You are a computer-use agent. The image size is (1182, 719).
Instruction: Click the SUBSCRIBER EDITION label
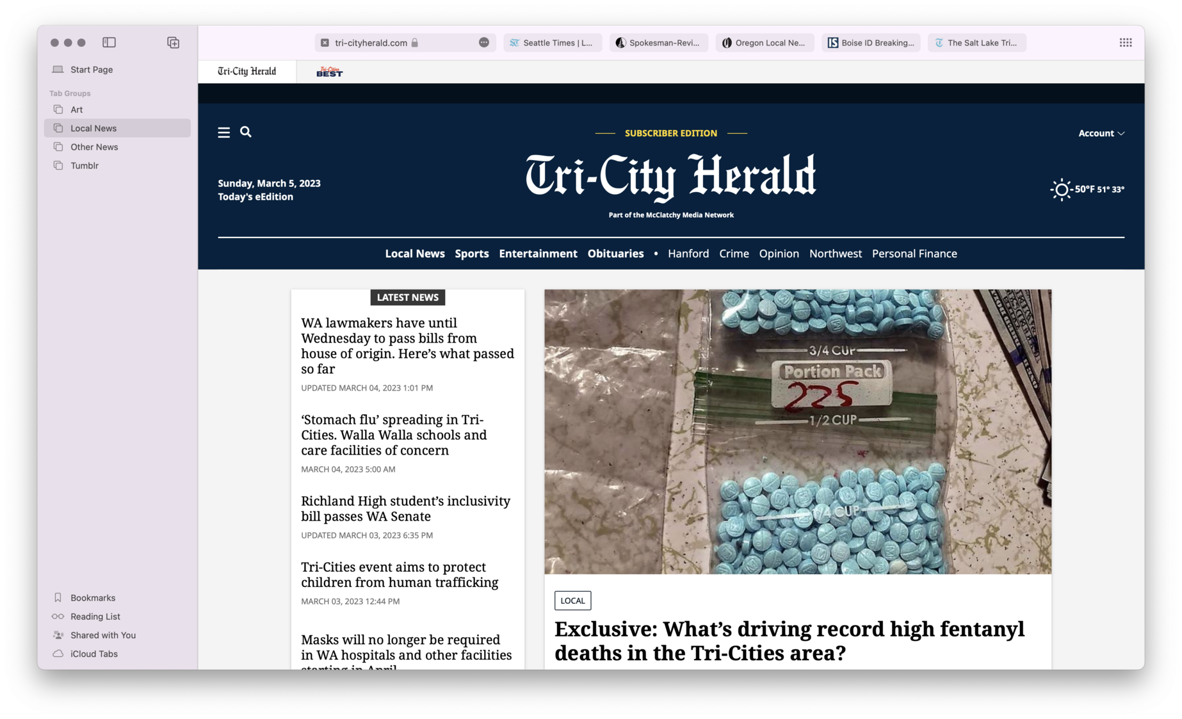point(671,133)
